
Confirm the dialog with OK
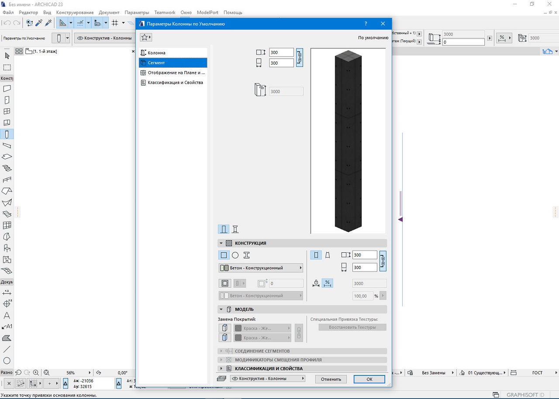pyautogui.click(x=369, y=379)
